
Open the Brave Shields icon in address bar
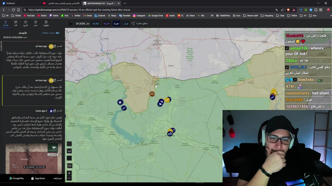click(x=288, y=10)
